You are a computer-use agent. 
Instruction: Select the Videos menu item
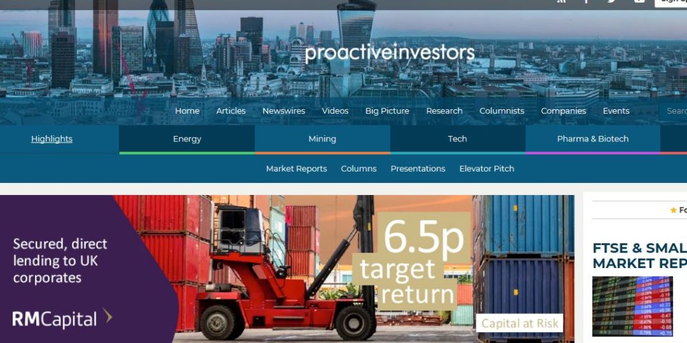(x=335, y=111)
